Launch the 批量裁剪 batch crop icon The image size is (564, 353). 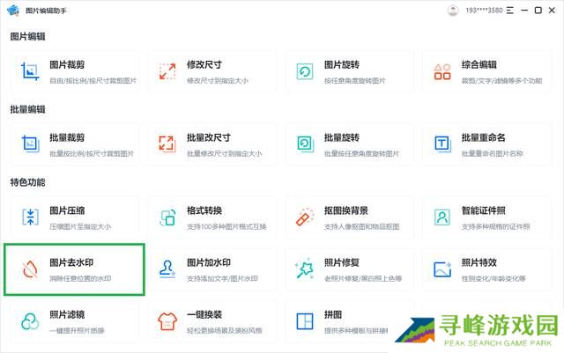30,144
